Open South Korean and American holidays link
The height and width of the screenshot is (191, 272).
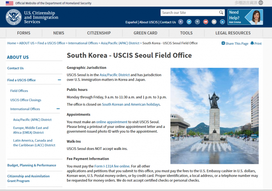pos(131,104)
